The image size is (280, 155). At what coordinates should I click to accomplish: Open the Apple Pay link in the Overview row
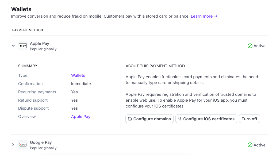(80, 117)
